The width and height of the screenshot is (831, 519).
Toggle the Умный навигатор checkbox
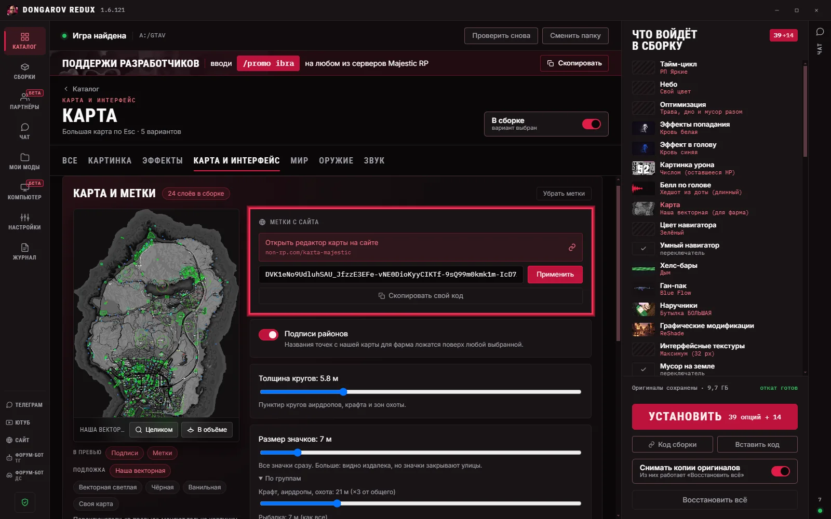643,249
